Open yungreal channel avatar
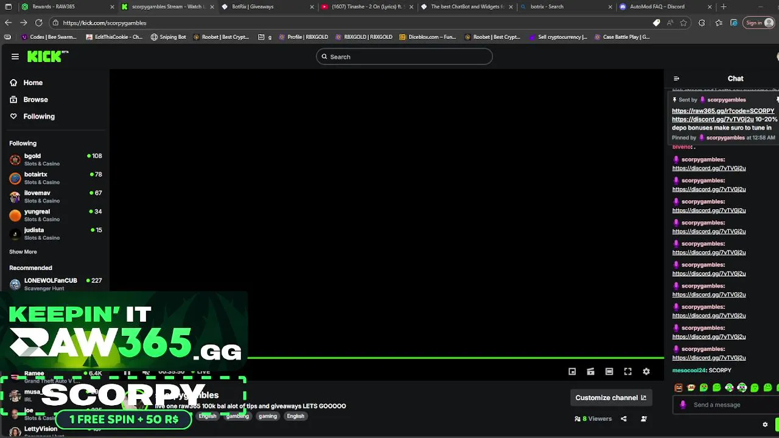The image size is (779, 438). (15, 215)
